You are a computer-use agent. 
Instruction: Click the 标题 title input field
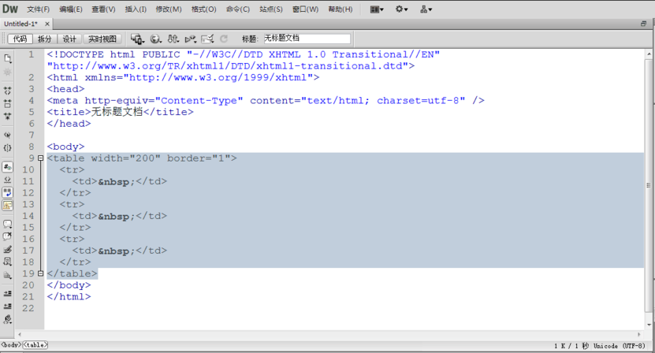point(307,39)
